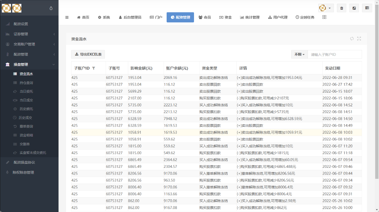This screenshot has width=379, height=212.
Task: Expand the 证券管理 sidebar menu
Action: pos(29,34)
